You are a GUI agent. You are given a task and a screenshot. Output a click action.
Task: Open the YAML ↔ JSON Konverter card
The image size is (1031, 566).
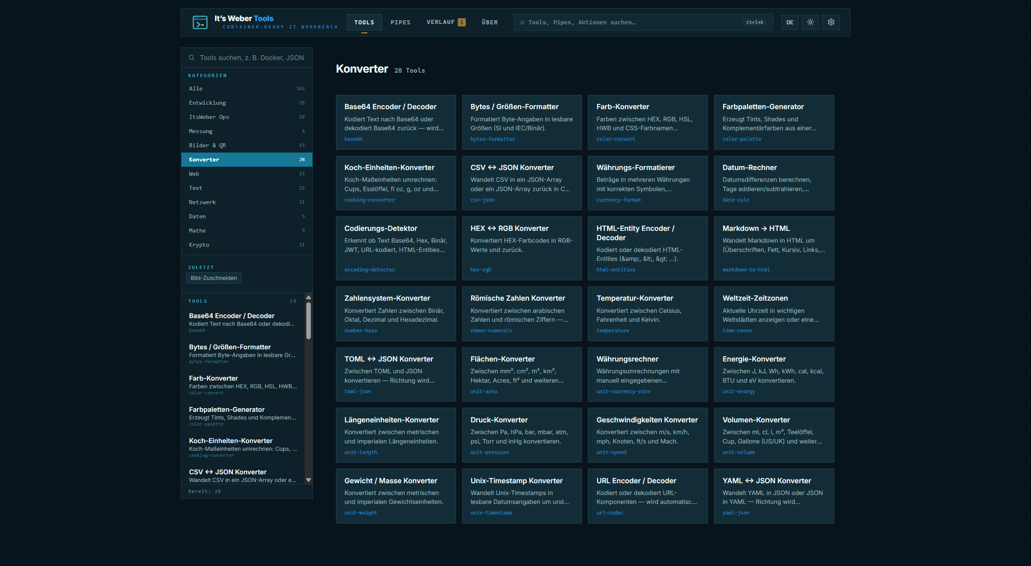[x=774, y=496]
